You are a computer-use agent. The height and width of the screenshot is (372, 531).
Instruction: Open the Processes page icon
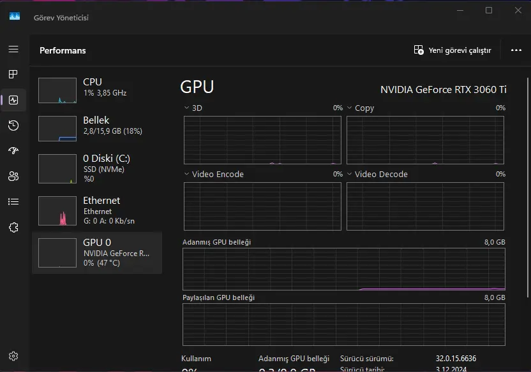(x=13, y=75)
